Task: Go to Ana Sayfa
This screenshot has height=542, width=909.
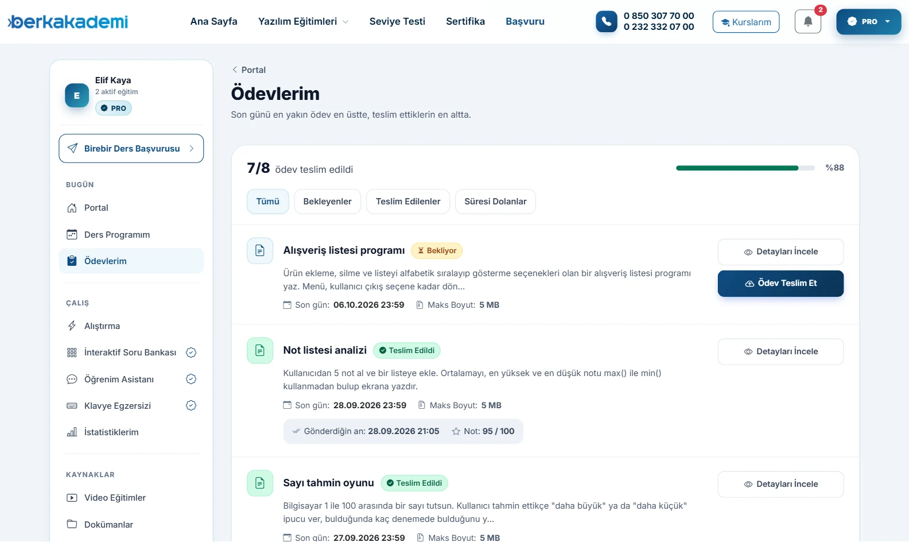Action: (214, 21)
